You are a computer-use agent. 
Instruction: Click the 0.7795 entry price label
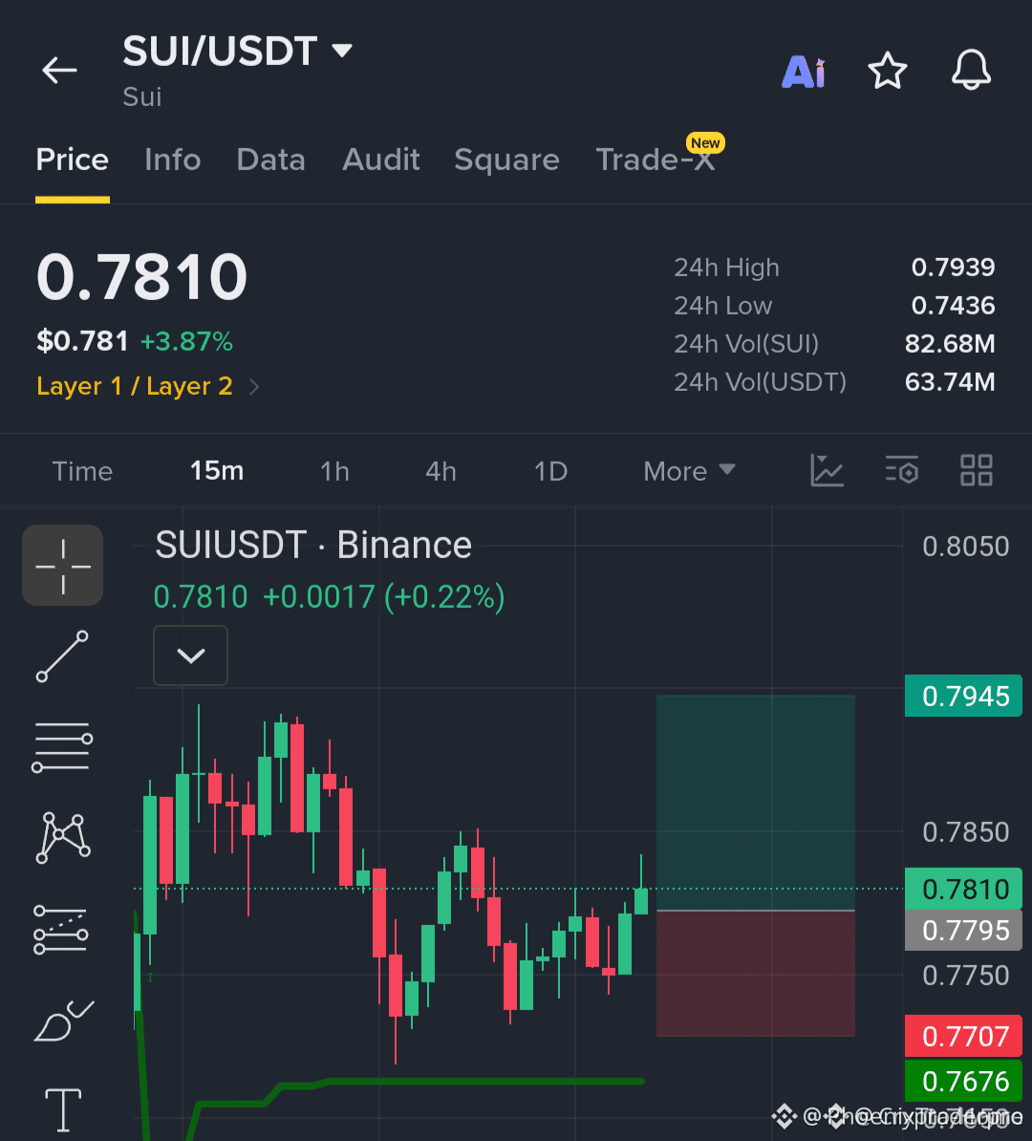point(963,931)
